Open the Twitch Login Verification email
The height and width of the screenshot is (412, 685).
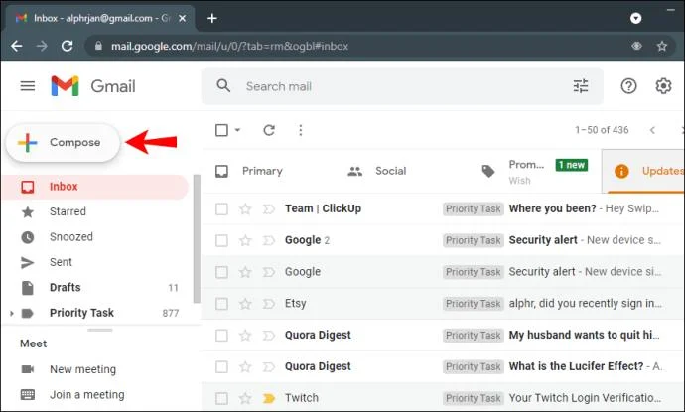[442, 398]
